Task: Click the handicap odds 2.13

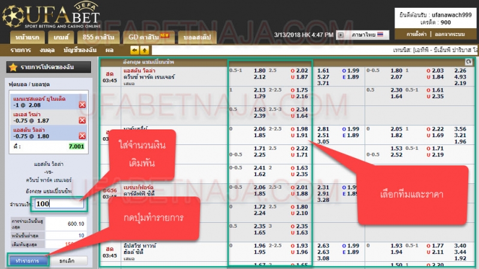Action: (260, 90)
